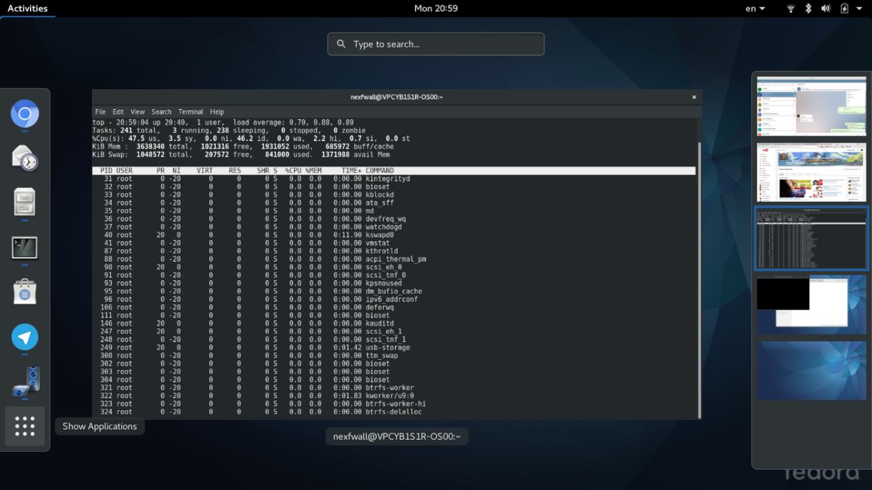Viewport: 872px width, 490px height.
Task: Click the dm_bufio_cache process row
Action: coord(394,292)
